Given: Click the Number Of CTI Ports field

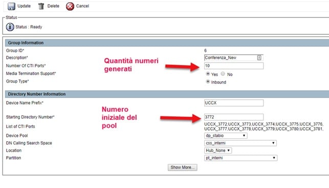Looking at the screenshot, I should (x=234, y=66).
